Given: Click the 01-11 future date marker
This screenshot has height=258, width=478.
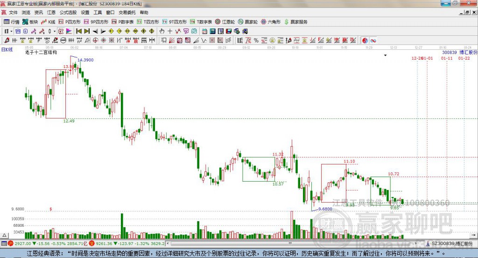Looking at the screenshot, I should pos(447,58).
